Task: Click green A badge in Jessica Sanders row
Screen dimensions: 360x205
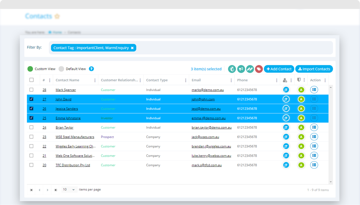Action: point(301,108)
